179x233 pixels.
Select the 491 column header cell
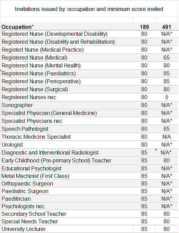[167, 27]
